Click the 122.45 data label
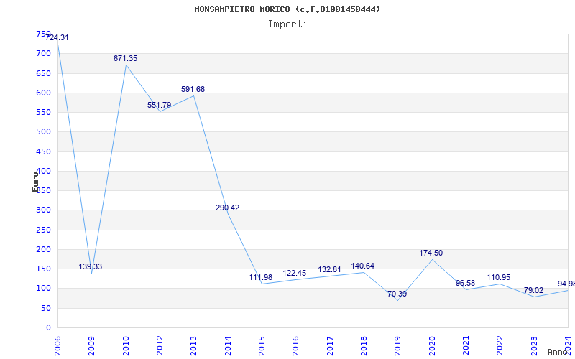The width and height of the screenshot is (575, 359). (x=295, y=274)
